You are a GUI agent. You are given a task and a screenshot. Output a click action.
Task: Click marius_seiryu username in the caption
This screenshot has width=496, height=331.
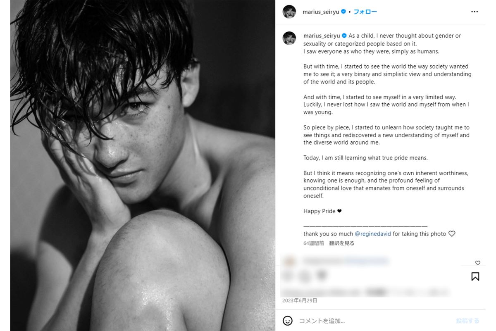pyautogui.click(x=322, y=36)
